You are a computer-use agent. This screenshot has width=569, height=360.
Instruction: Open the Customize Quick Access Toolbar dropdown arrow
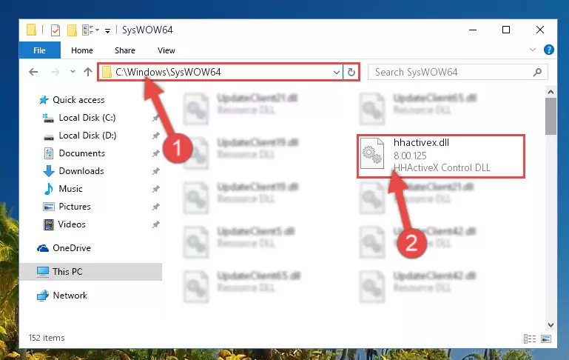pyautogui.click(x=107, y=30)
